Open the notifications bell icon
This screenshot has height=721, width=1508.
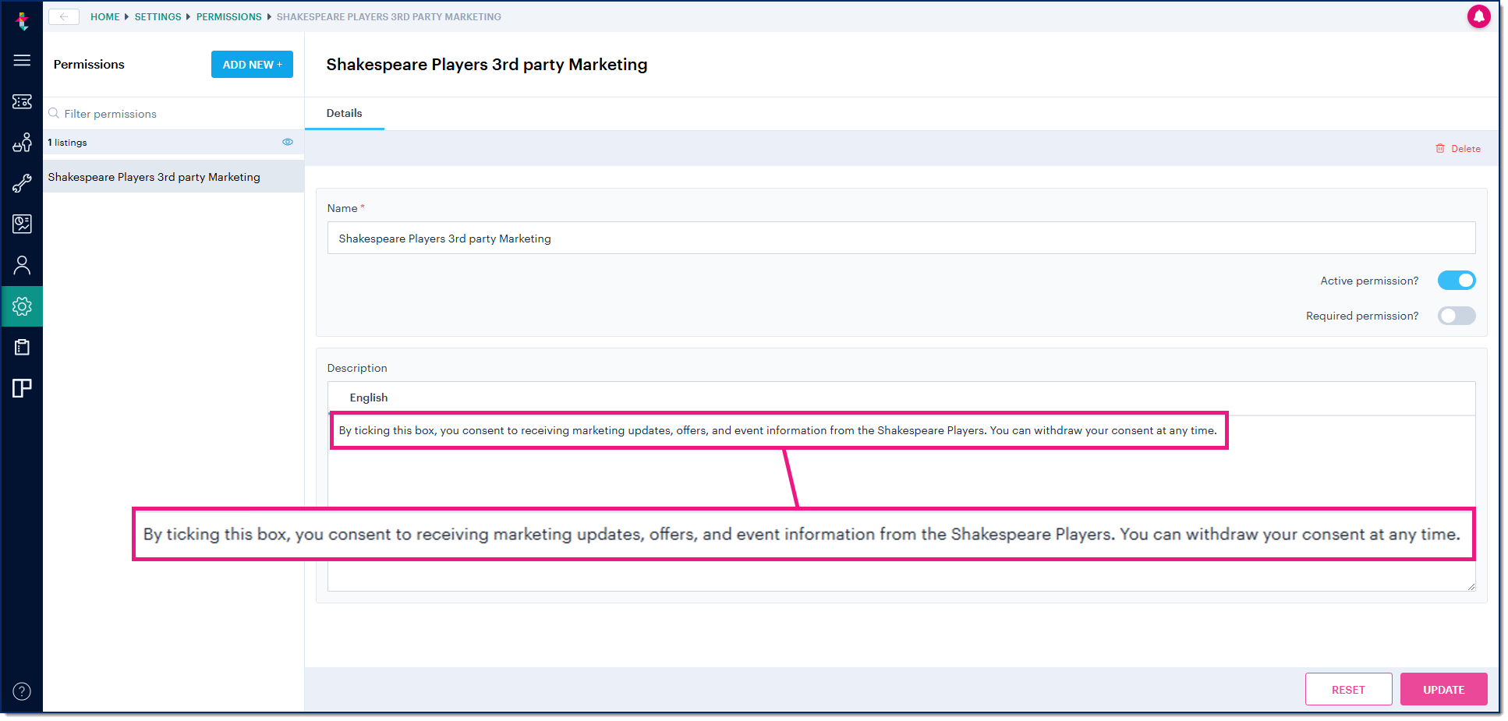[1478, 16]
